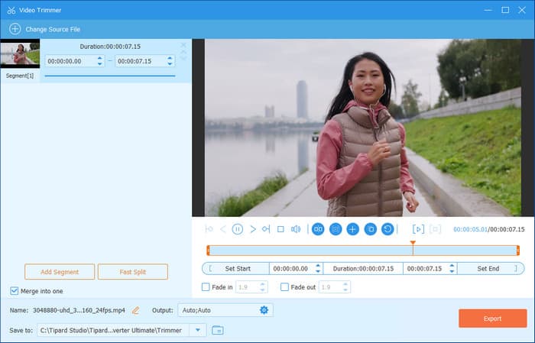Screen dimensions: 535x343
Task: Click the Add Segment button
Action: coord(60,272)
